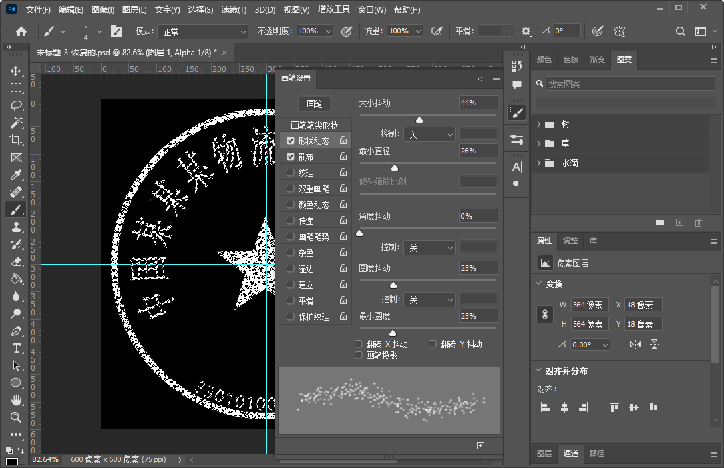Open the 不透明度 dropdown arrow
Screen dimensions: 724x468
point(328,31)
